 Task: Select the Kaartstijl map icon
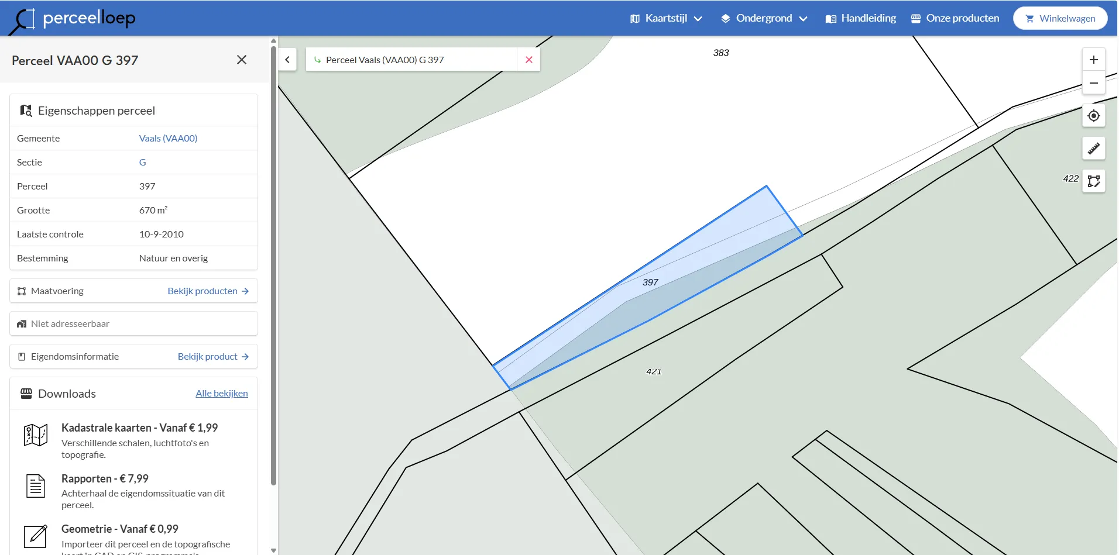click(x=635, y=19)
